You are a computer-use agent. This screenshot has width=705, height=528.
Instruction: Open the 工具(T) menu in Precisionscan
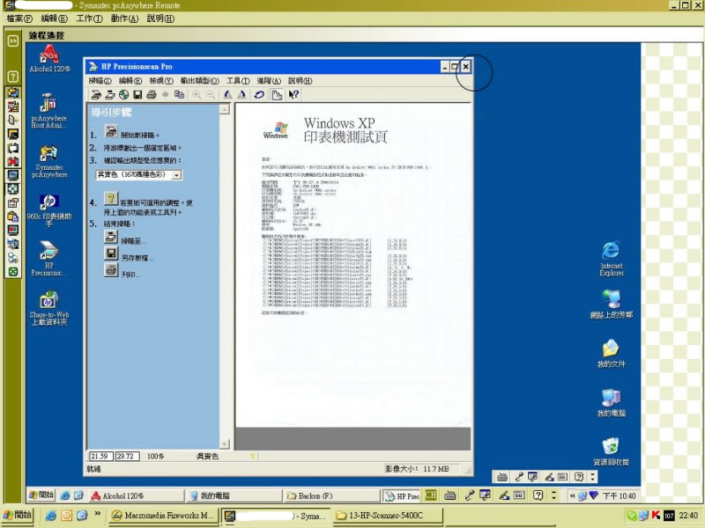(x=238, y=81)
